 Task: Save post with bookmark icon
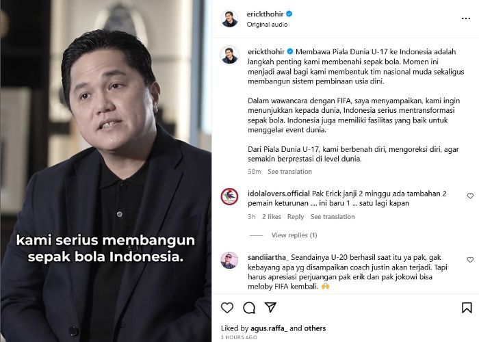467,308
